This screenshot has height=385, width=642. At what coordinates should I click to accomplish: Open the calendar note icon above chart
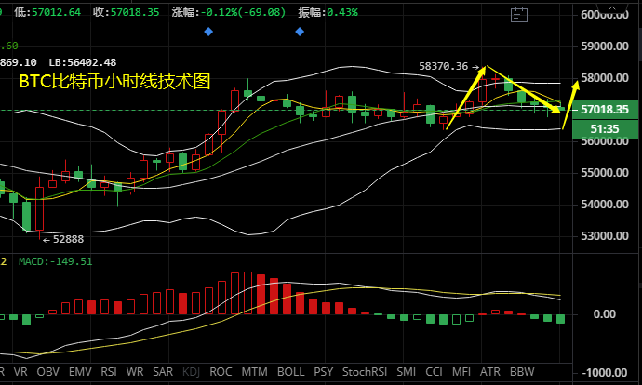point(519,15)
